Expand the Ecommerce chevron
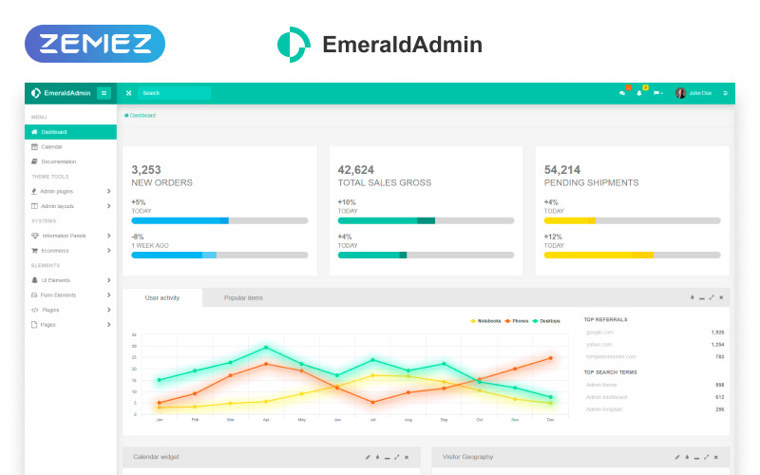 (108, 251)
